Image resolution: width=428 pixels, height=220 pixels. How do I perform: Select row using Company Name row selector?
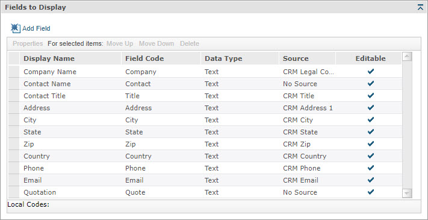[x=14, y=72]
